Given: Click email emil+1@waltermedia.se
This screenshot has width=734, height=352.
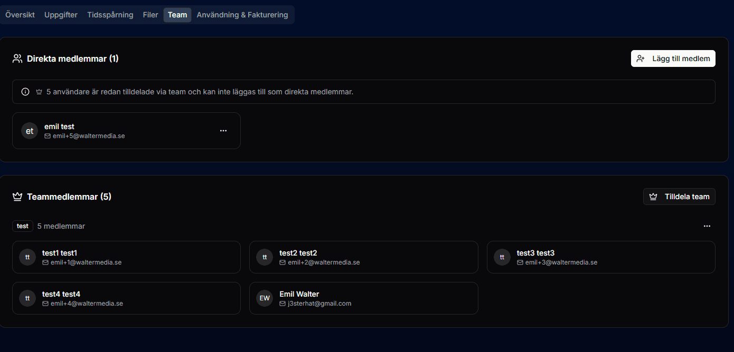Looking at the screenshot, I should coord(86,262).
